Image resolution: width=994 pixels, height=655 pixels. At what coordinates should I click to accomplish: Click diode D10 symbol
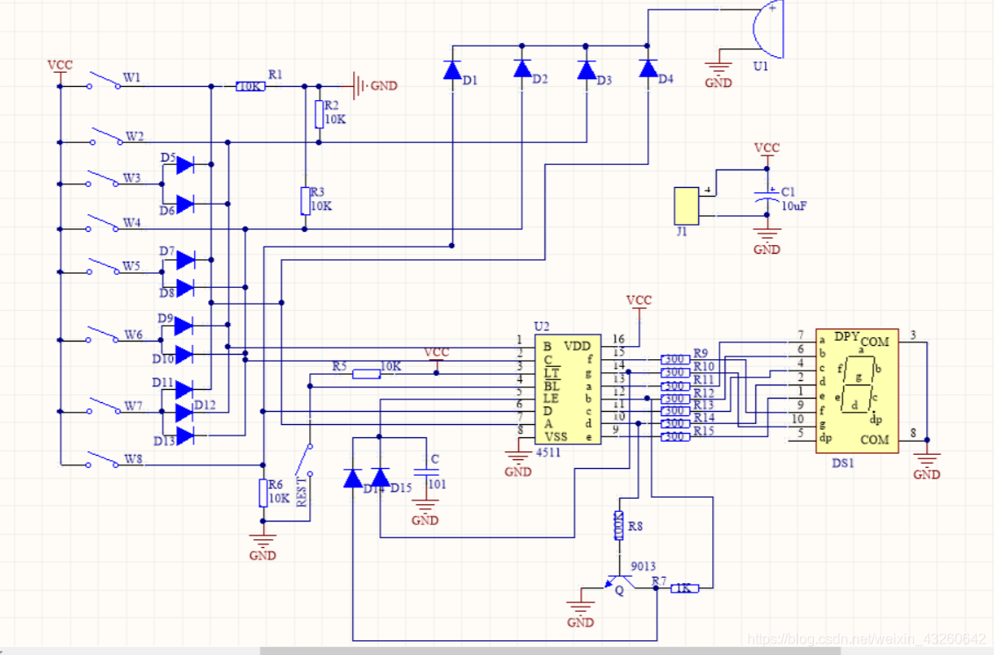(x=184, y=354)
